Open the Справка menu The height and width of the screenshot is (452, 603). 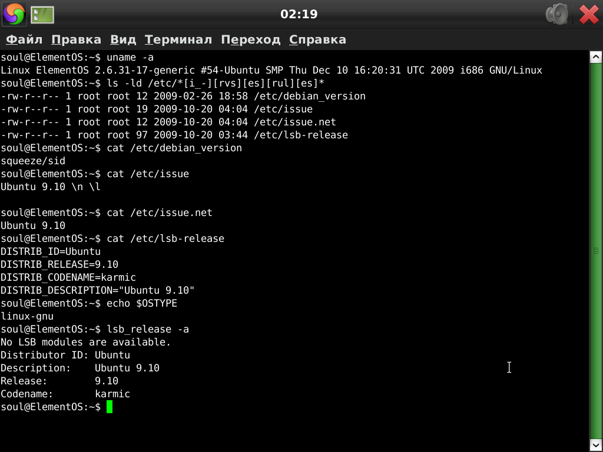tap(317, 39)
